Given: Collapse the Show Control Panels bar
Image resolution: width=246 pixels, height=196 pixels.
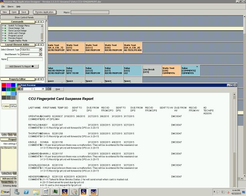Looking at the screenshot, I should coord(24,17).
